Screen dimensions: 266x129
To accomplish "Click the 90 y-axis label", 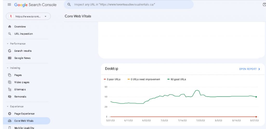I will [106, 87].
